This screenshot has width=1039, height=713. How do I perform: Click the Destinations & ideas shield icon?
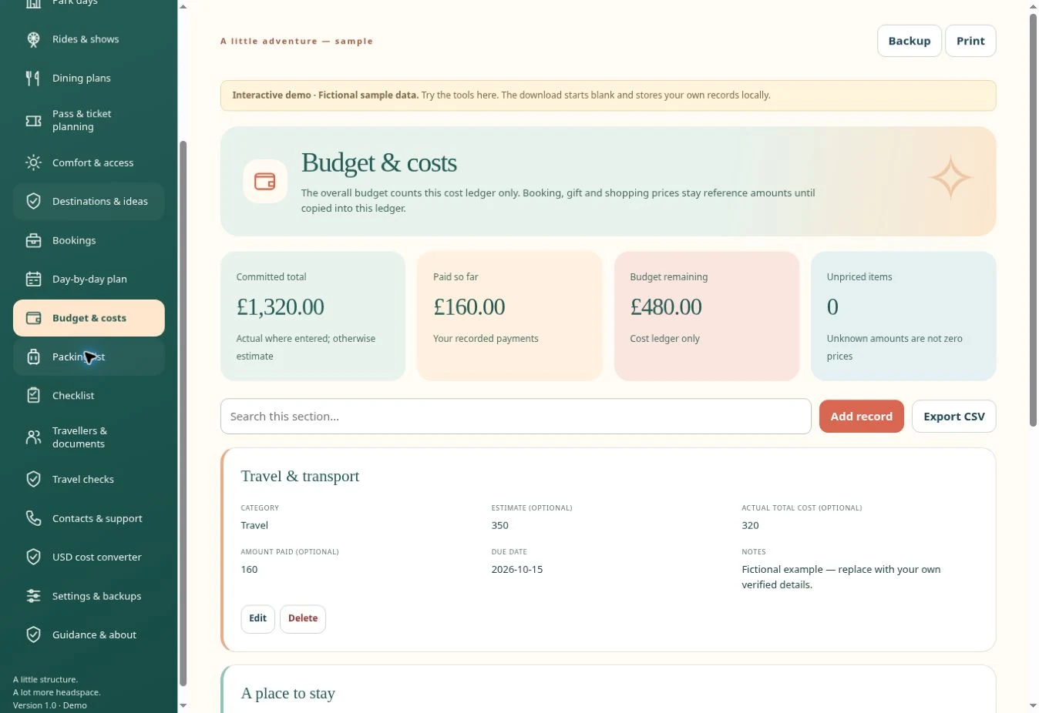[33, 201]
